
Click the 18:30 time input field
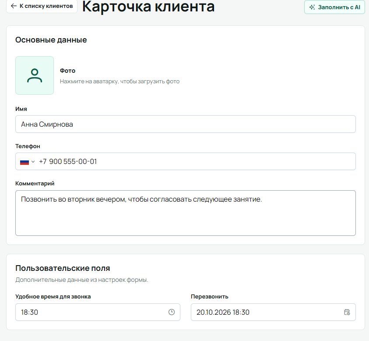click(x=98, y=312)
